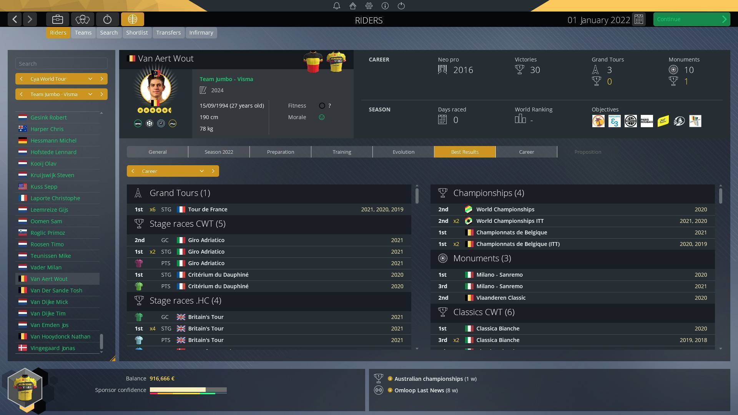Click the calendar/date icon
The width and height of the screenshot is (738, 415).
coord(639,19)
